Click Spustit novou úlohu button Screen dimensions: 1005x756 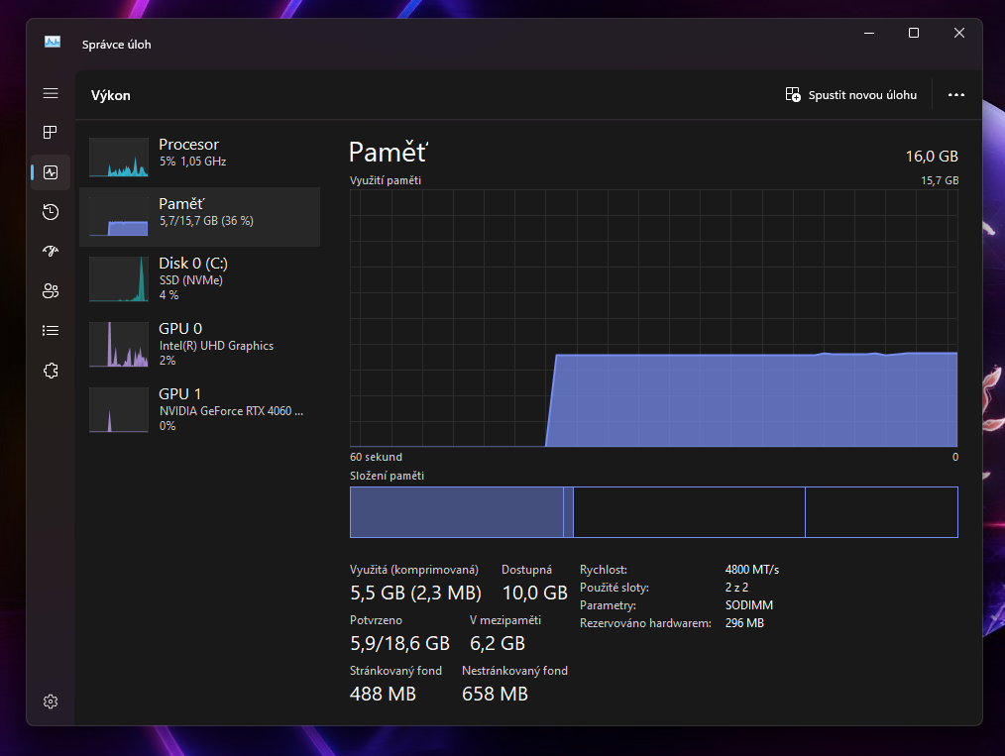[x=852, y=95]
